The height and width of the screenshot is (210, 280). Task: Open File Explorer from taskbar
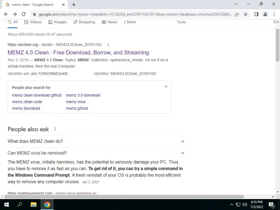click(33, 205)
